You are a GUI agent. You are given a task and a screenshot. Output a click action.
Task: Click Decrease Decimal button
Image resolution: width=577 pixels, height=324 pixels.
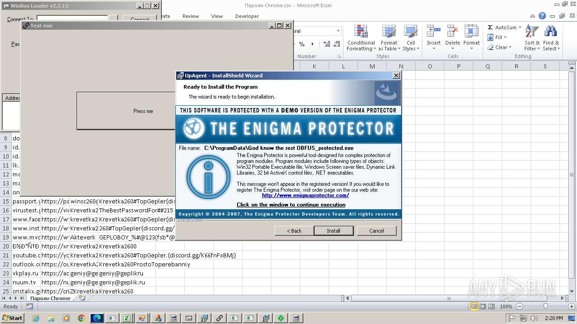(338, 44)
